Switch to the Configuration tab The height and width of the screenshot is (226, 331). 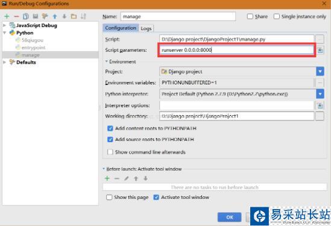pos(121,28)
